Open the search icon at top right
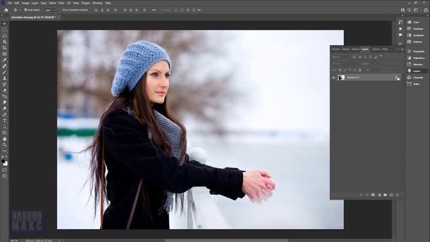The height and width of the screenshot is (242, 430). click(x=409, y=10)
